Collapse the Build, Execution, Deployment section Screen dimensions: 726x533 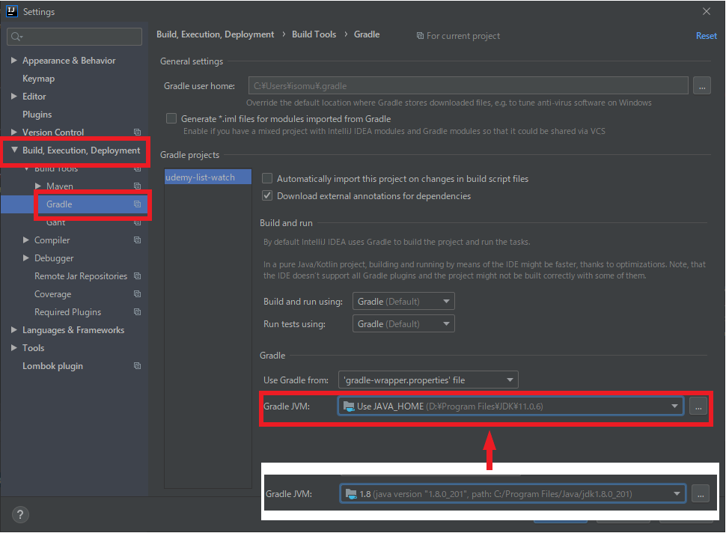tap(14, 150)
